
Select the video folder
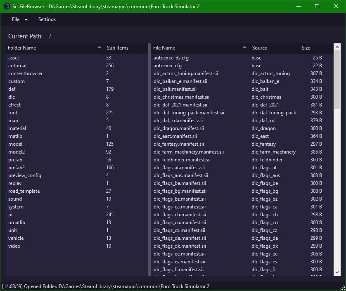pyautogui.click(x=77, y=246)
